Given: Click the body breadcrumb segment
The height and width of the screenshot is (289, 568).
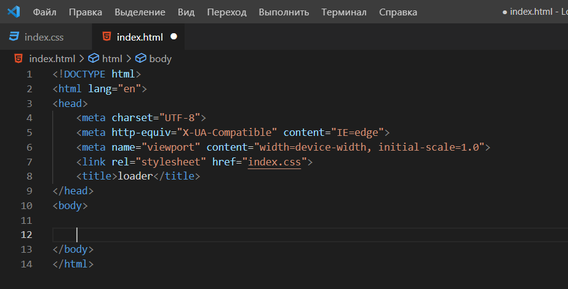Looking at the screenshot, I should pos(161,58).
